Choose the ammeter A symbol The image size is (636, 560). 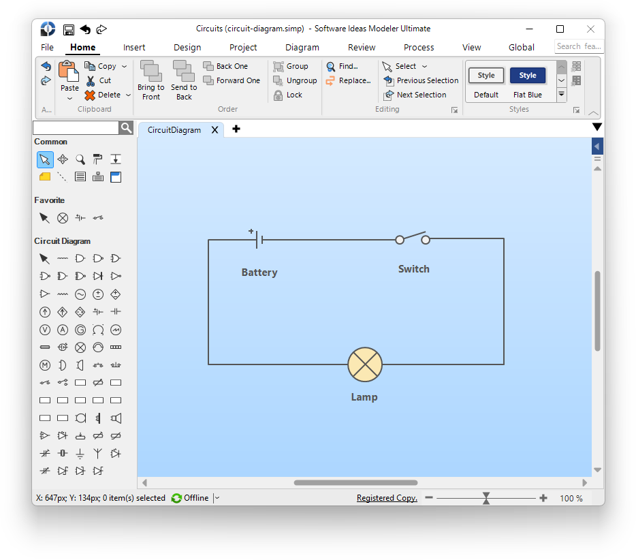[x=63, y=330]
